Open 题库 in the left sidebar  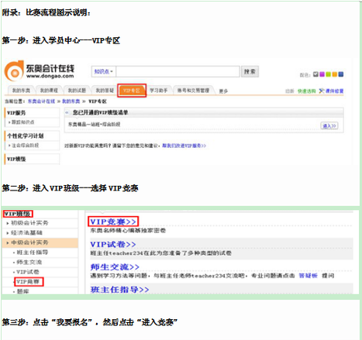coord(23,291)
